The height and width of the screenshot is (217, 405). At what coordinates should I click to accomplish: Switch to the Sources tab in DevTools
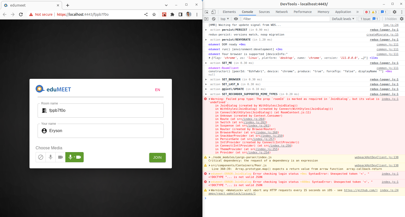[x=264, y=12]
